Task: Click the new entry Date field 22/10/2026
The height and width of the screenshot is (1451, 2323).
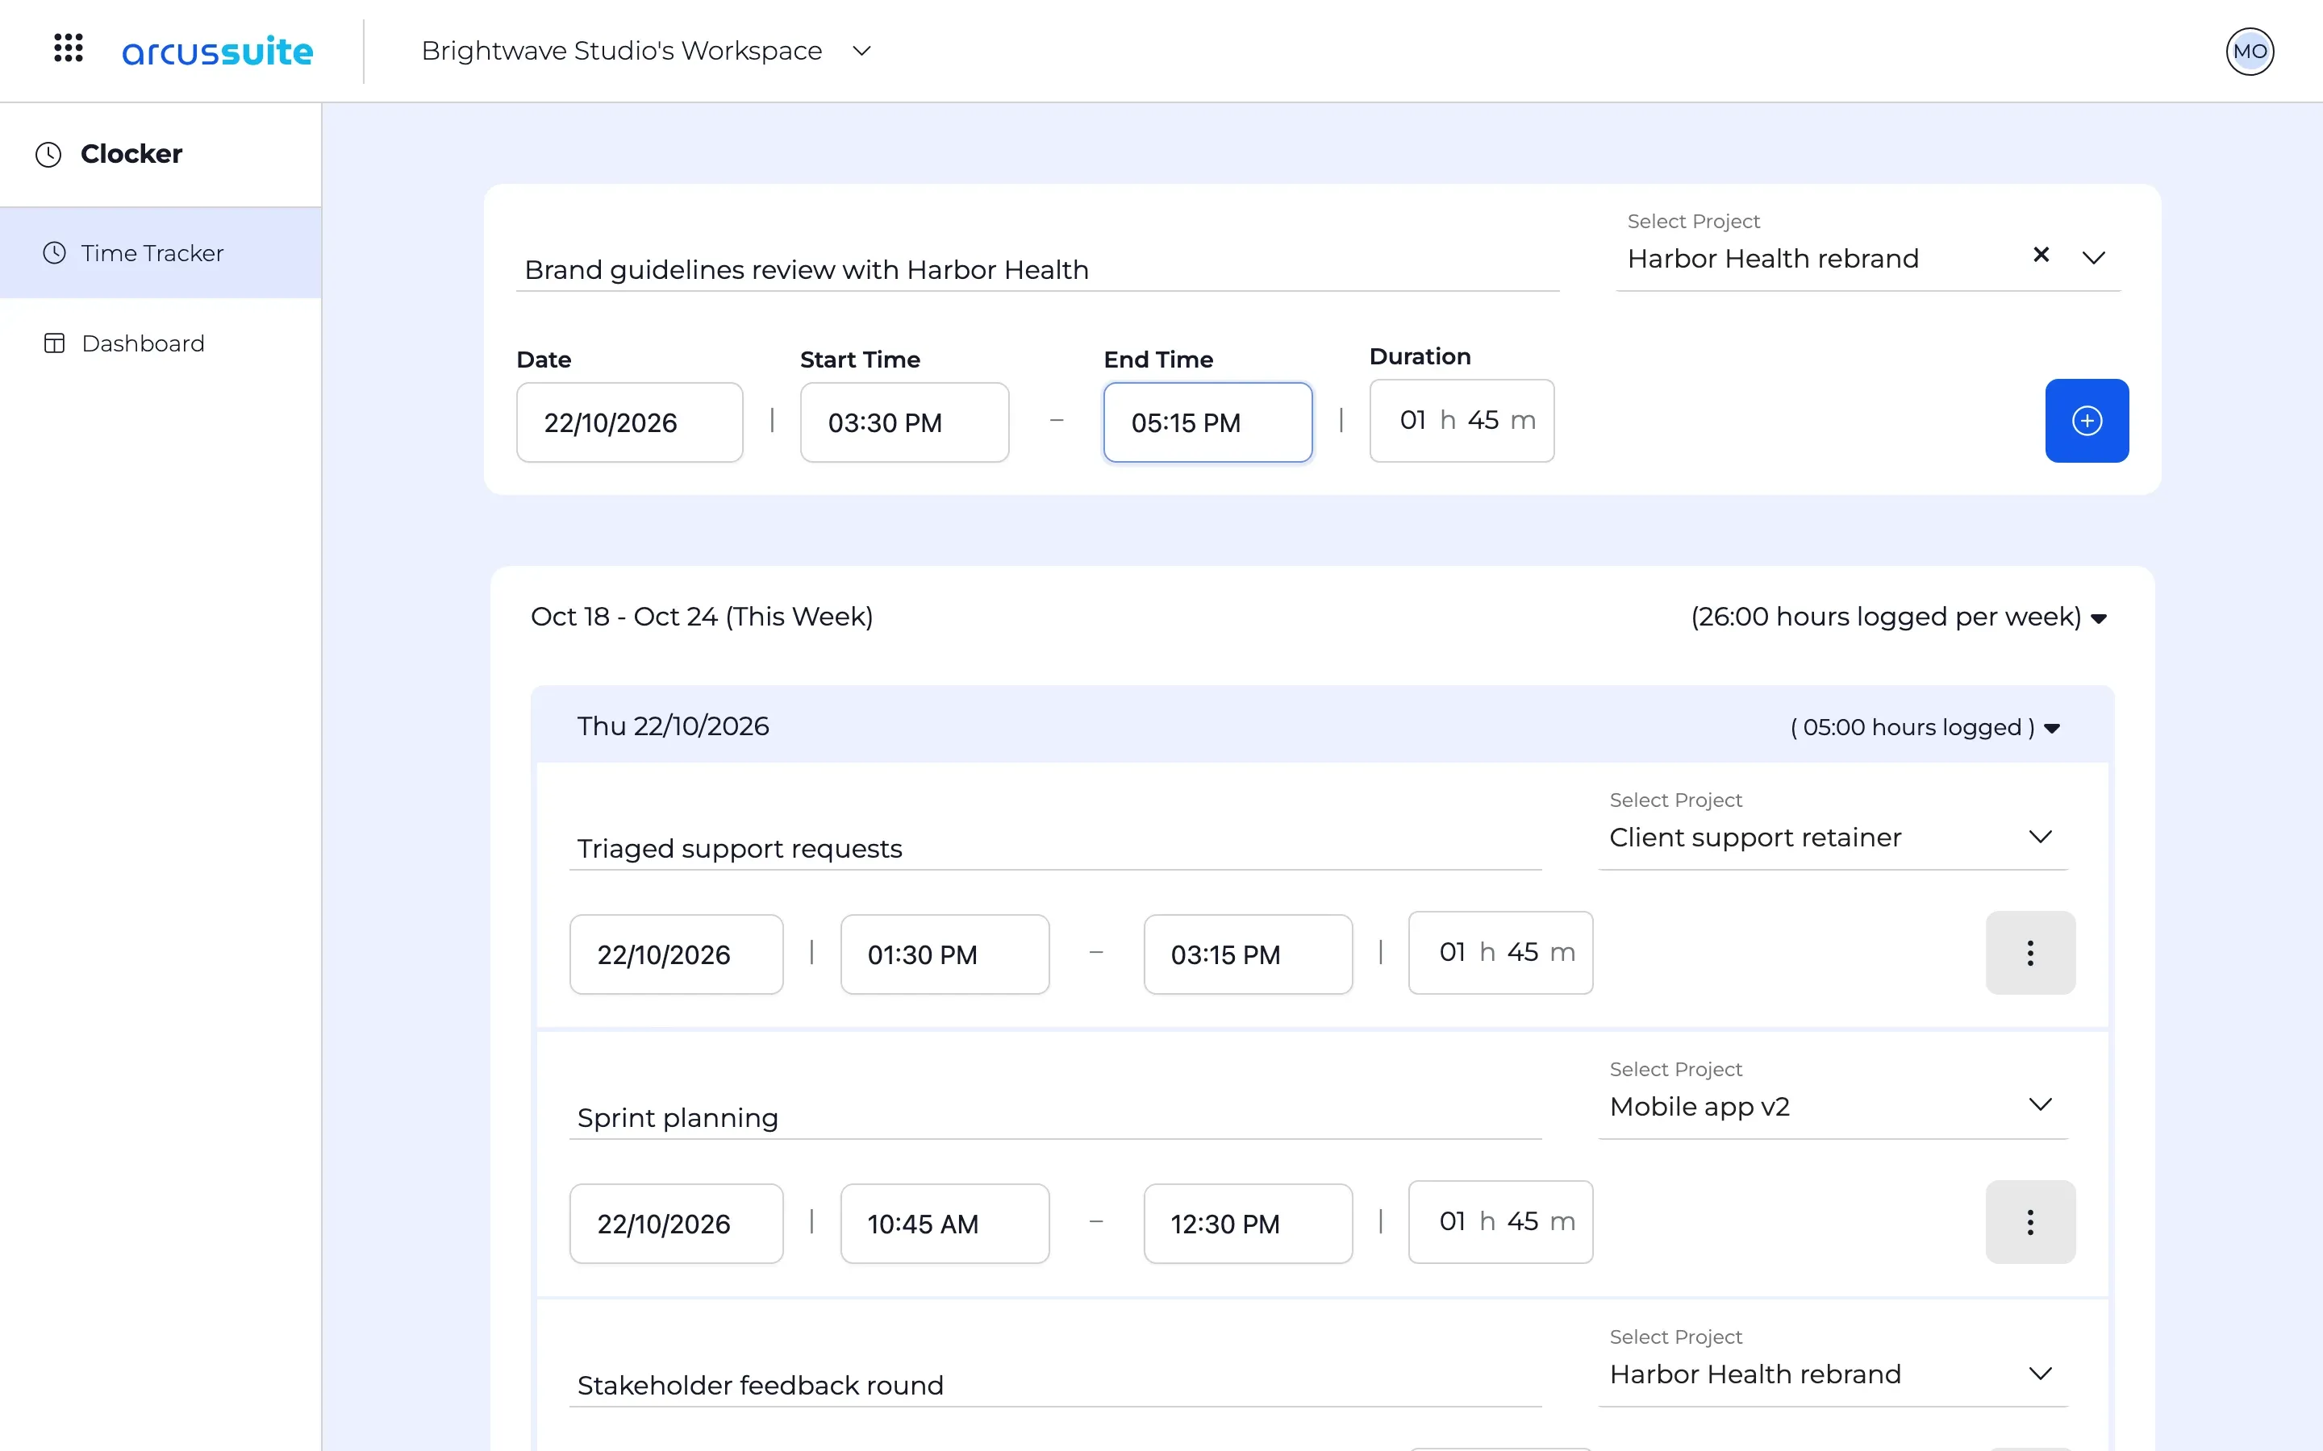Action: [x=630, y=422]
